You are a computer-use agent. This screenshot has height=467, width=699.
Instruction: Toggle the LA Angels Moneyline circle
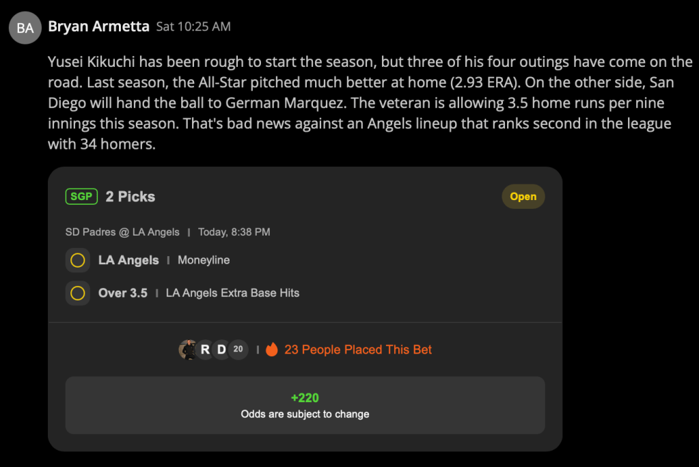click(78, 260)
